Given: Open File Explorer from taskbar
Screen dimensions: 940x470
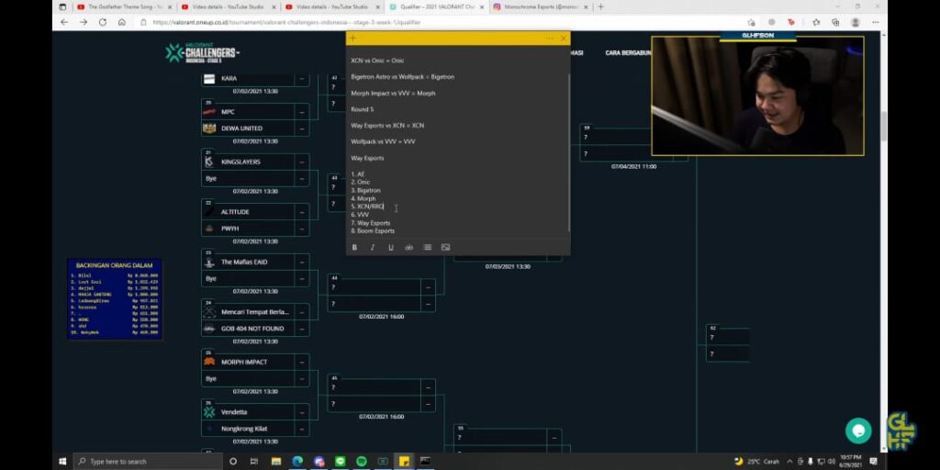Looking at the screenshot, I should 275,462.
